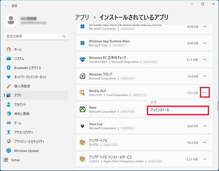Open アクセシビリティ settings
Image resolution: width=219 pixels, height=171 pixels.
point(36,132)
